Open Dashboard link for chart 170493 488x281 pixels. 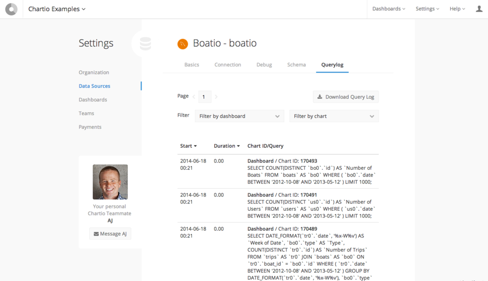(261, 161)
